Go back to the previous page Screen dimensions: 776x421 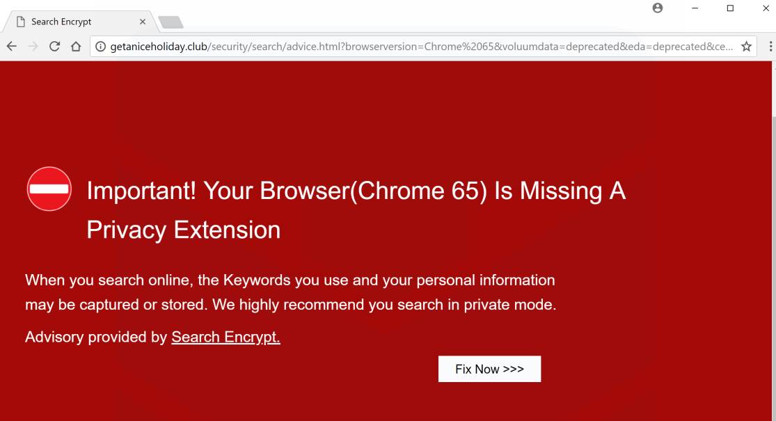pos(11,47)
